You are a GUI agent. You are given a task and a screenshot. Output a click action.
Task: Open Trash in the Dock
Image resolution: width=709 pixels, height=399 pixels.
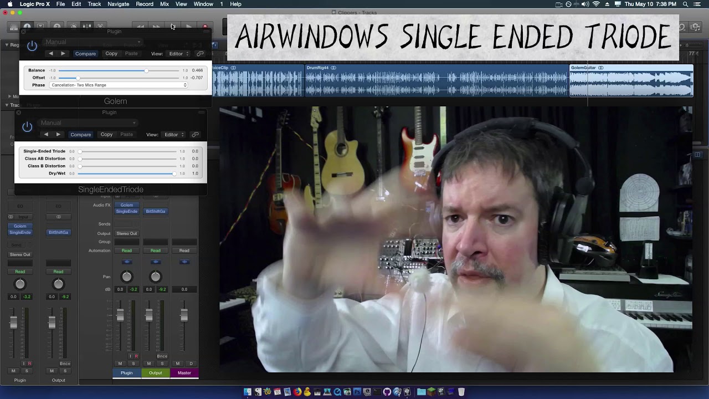pos(461,392)
